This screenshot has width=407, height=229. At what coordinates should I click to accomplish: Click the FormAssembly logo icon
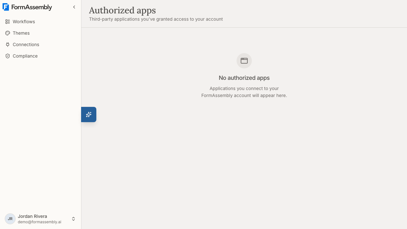click(6, 7)
